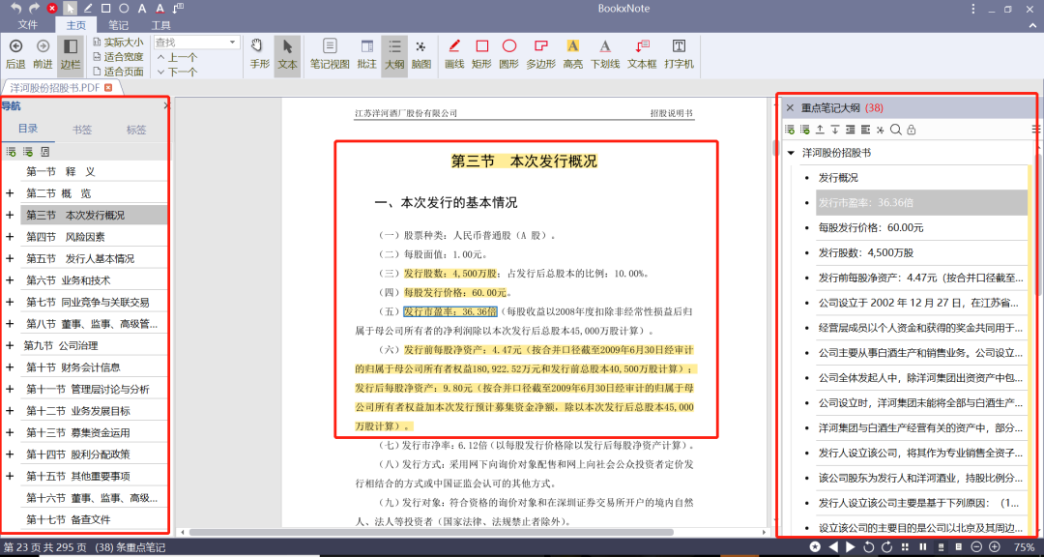Close the 重点笔记大纲 panel
The height and width of the screenshot is (557, 1044).
[790, 107]
